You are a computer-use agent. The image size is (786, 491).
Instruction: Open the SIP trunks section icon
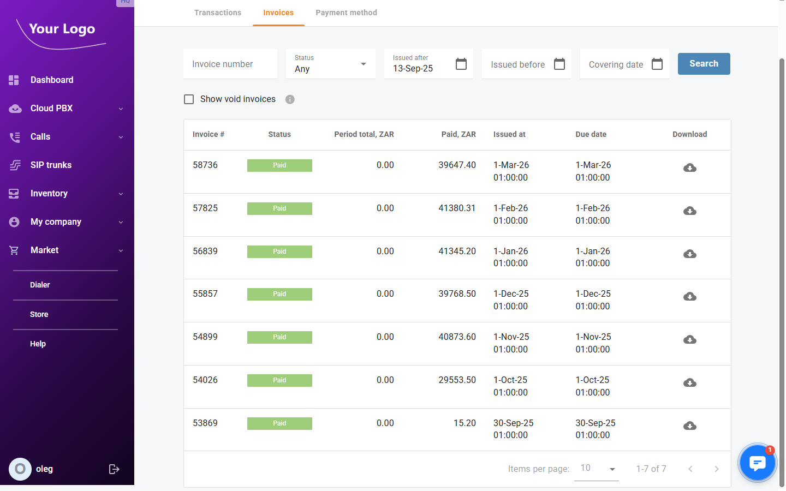click(x=14, y=165)
